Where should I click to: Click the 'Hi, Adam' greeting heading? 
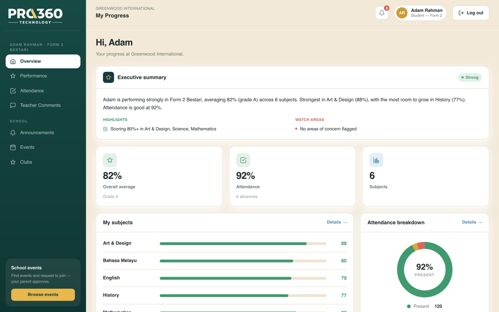114,42
